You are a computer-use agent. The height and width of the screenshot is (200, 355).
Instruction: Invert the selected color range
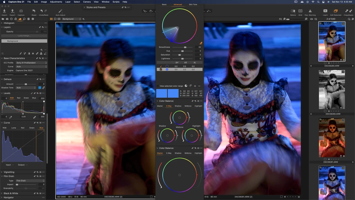point(186,86)
